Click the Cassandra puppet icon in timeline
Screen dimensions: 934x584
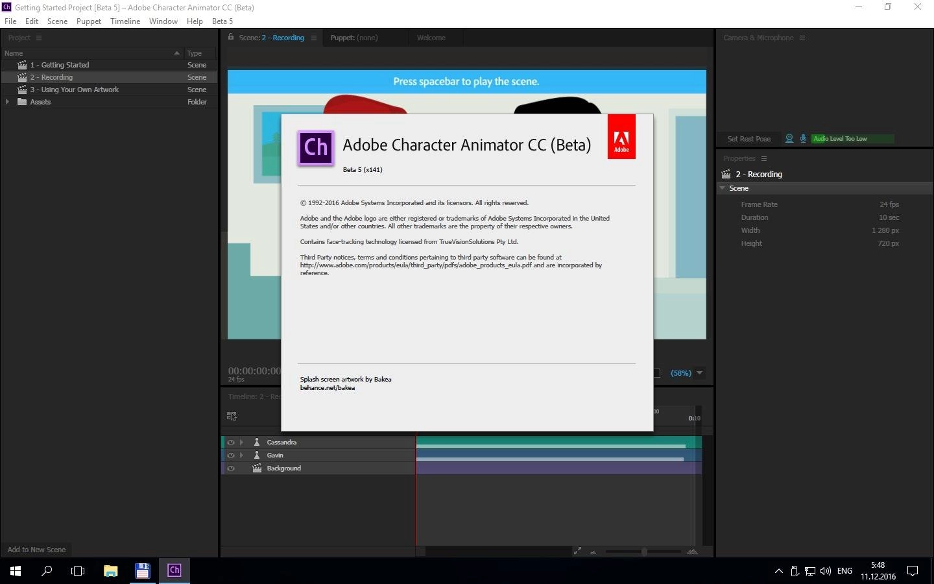(x=257, y=442)
